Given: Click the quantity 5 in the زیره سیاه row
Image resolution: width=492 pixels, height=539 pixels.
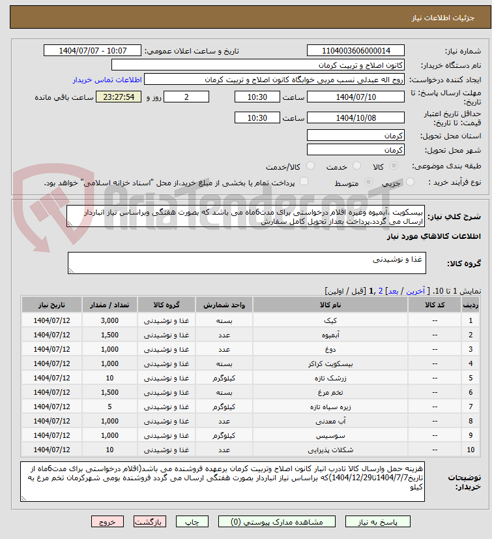Looking at the screenshot, I should pos(110,407).
